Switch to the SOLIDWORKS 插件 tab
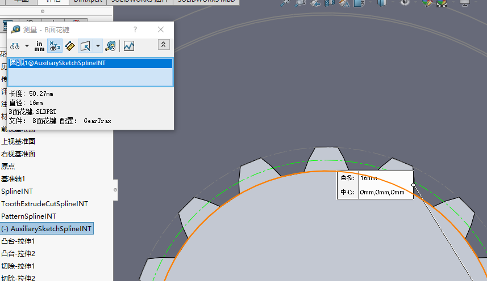The height and width of the screenshot is (281, 487). click(x=140, y=2)
